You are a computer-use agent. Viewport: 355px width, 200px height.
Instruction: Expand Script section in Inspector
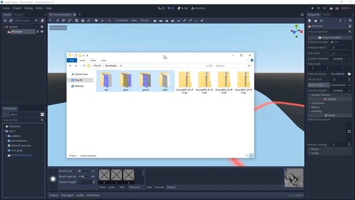click(329, 153)
